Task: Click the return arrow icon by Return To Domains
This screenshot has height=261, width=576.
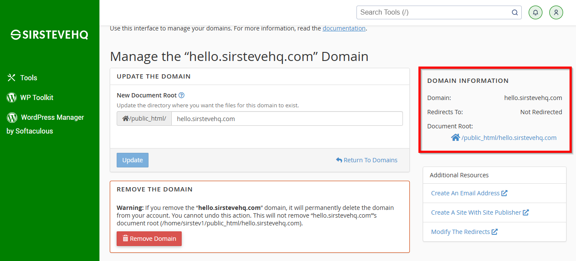Action: point(339,160)
